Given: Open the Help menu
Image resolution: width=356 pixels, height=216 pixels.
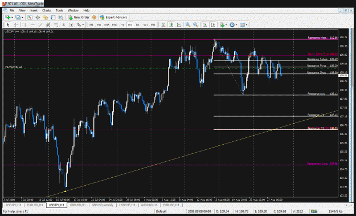Looking at the screenshot, I should click(x=86, y=10).
